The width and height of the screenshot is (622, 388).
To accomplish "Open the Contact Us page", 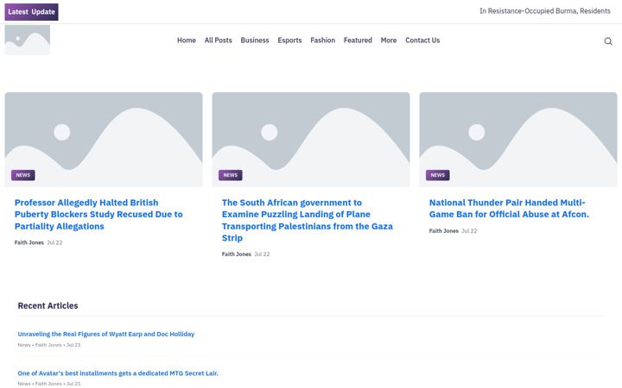I will (422, 41).
